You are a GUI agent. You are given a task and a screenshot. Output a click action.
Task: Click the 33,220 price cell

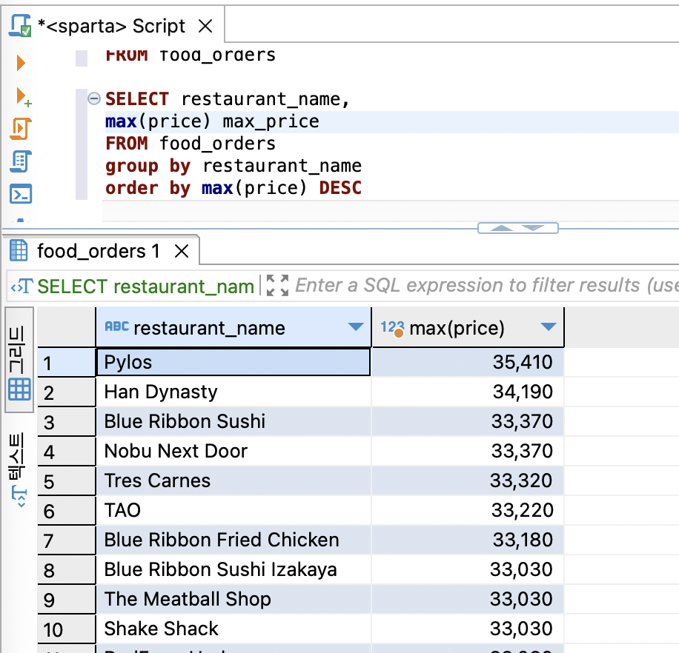468,510
